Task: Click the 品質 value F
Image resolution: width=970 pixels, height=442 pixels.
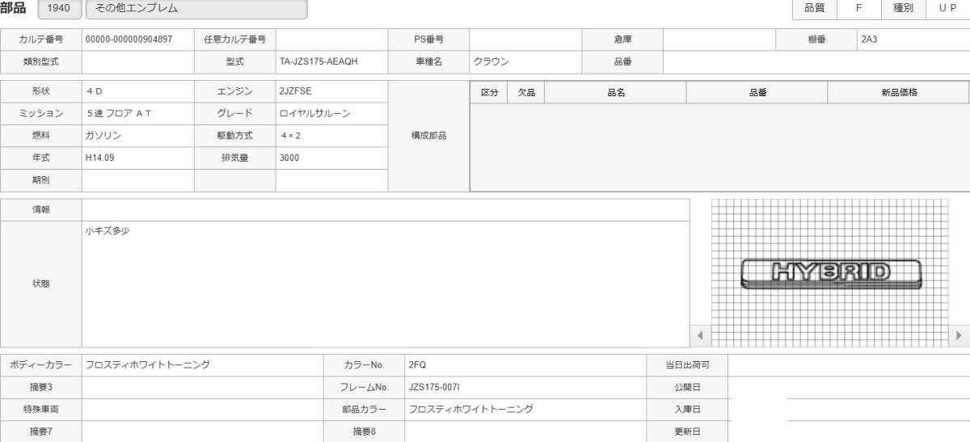Action: point(859,8)
